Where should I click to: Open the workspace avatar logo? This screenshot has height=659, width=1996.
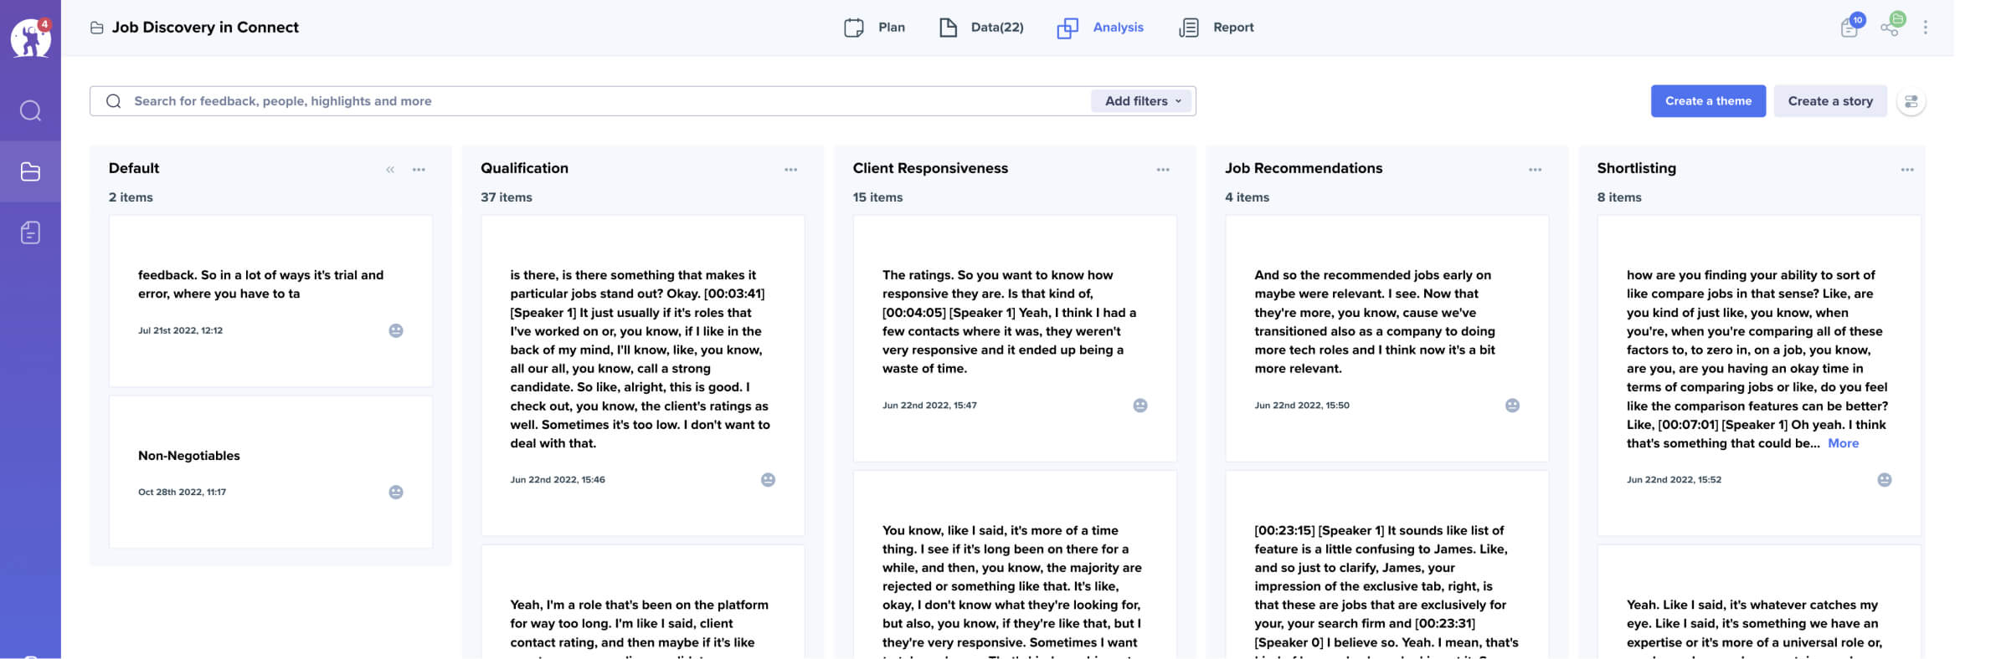click(x=30, y=38)
